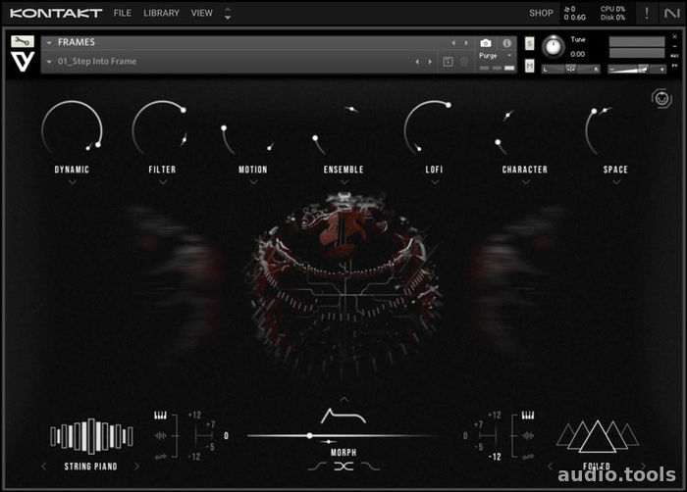The image size is (687, 492).
Task: Select previous snapshot next to Step Into Frame
Action: (x=417, y=62)
